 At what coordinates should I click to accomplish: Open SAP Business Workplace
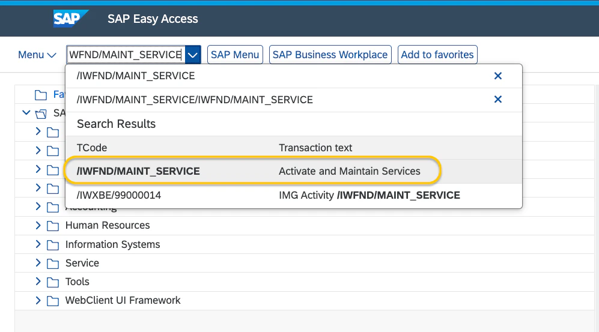330,55
